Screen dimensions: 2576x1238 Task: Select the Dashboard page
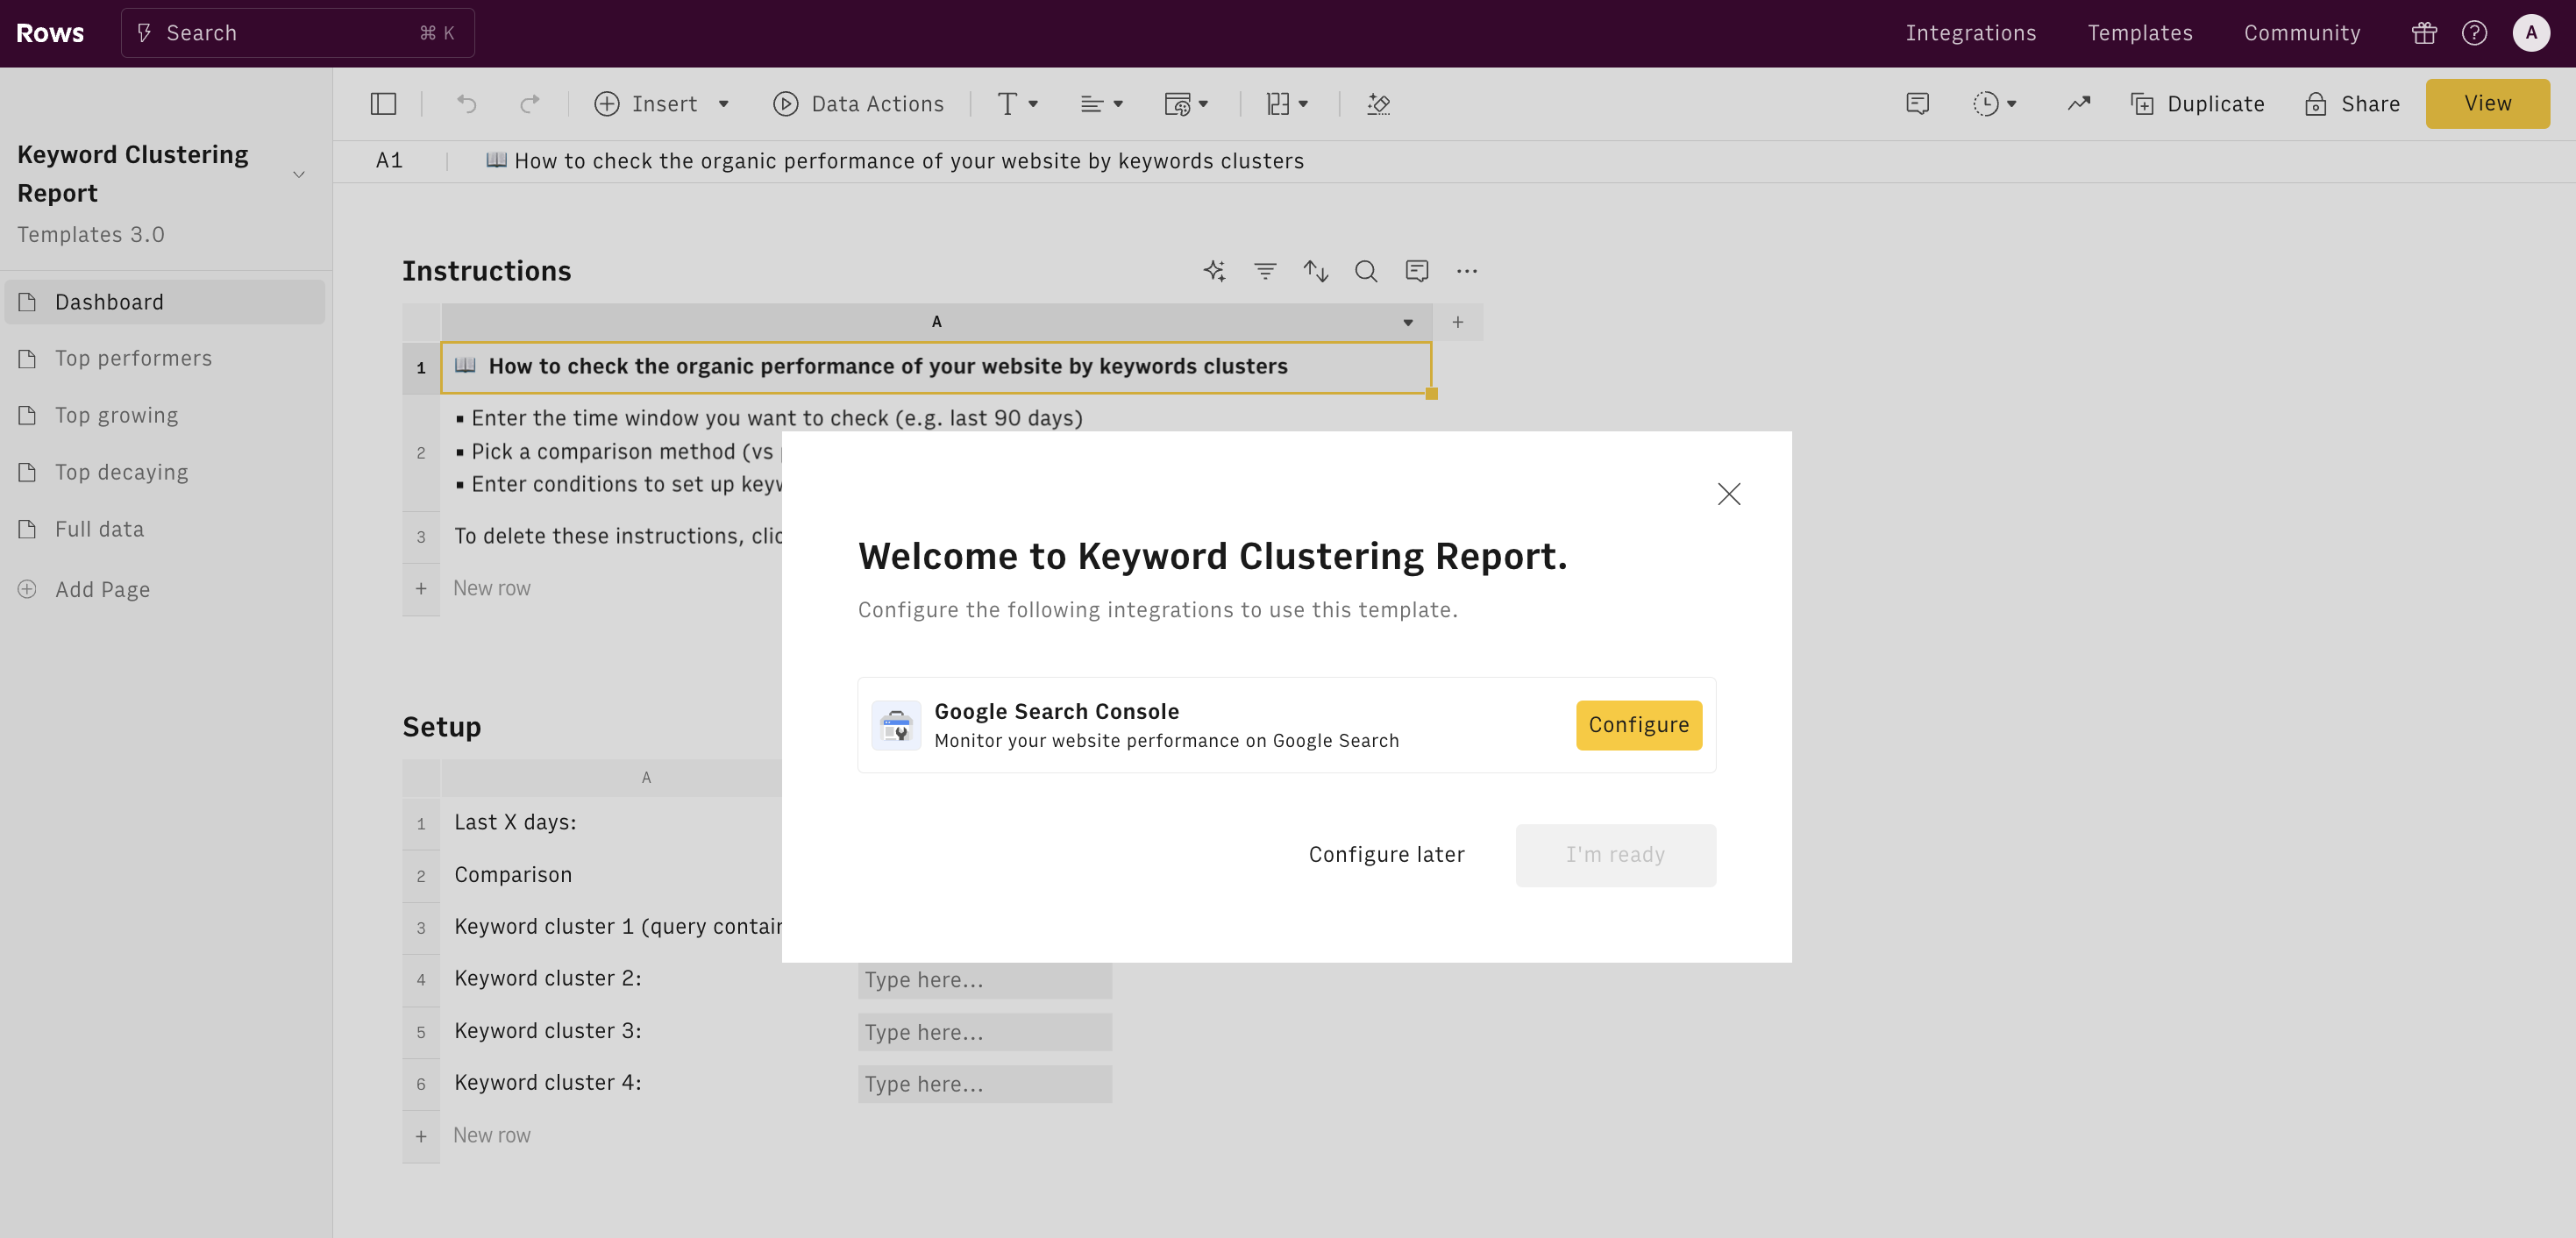pos(165,302)
